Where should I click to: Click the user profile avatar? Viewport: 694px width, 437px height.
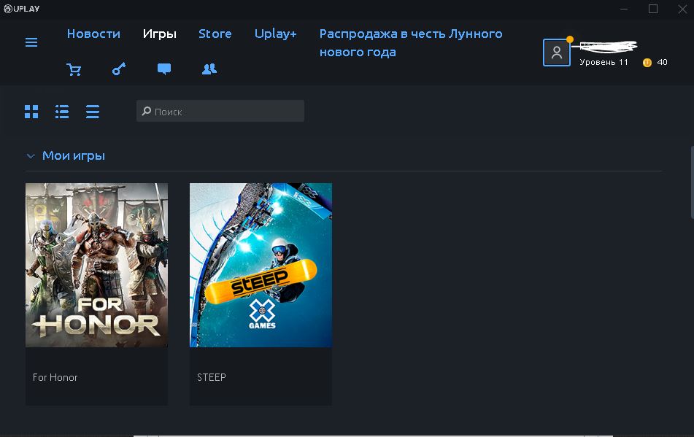point(556,53)
